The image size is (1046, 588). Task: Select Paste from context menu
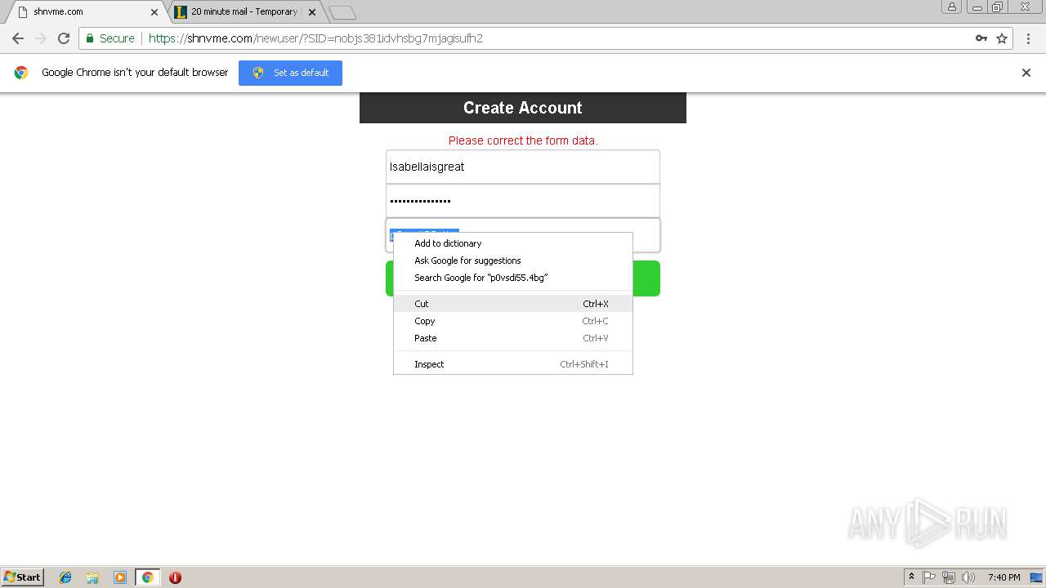pos(513,338)
